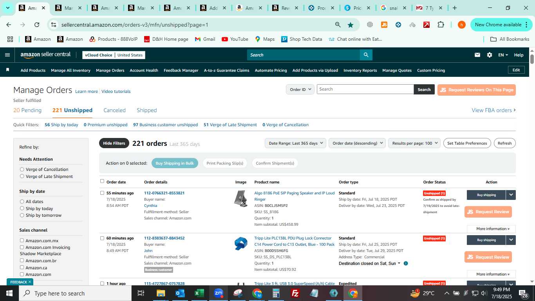Viewport: 535px width, 301px height.
Task: Switch to the 20 Pending tab
Action: 27,110
